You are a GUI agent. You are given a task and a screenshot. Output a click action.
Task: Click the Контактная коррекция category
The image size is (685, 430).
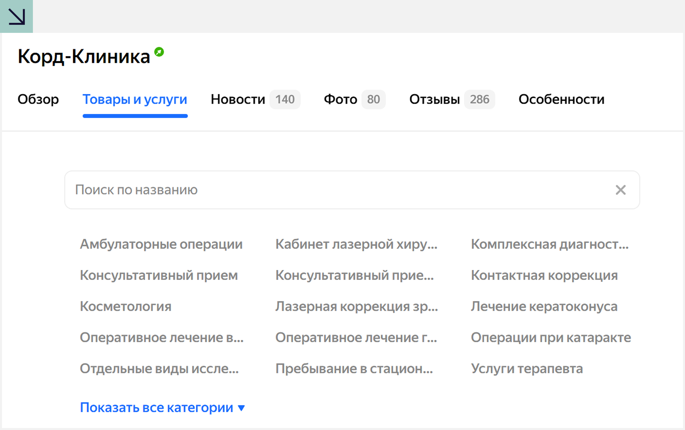pos(544,275)
